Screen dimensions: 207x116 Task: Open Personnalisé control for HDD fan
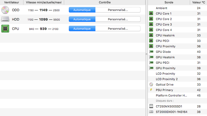118,19
